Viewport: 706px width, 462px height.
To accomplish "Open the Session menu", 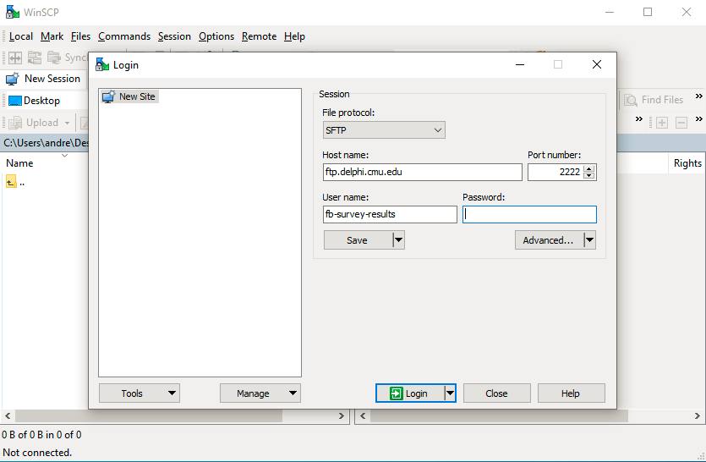I will click(174, 36).
